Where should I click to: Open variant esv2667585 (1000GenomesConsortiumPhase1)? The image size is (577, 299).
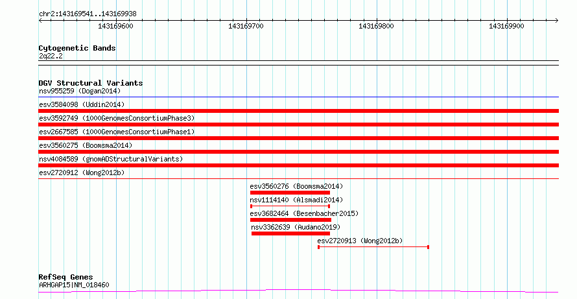point(117,132)
